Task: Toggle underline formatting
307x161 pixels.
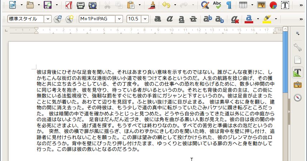Action: [181, 19]
